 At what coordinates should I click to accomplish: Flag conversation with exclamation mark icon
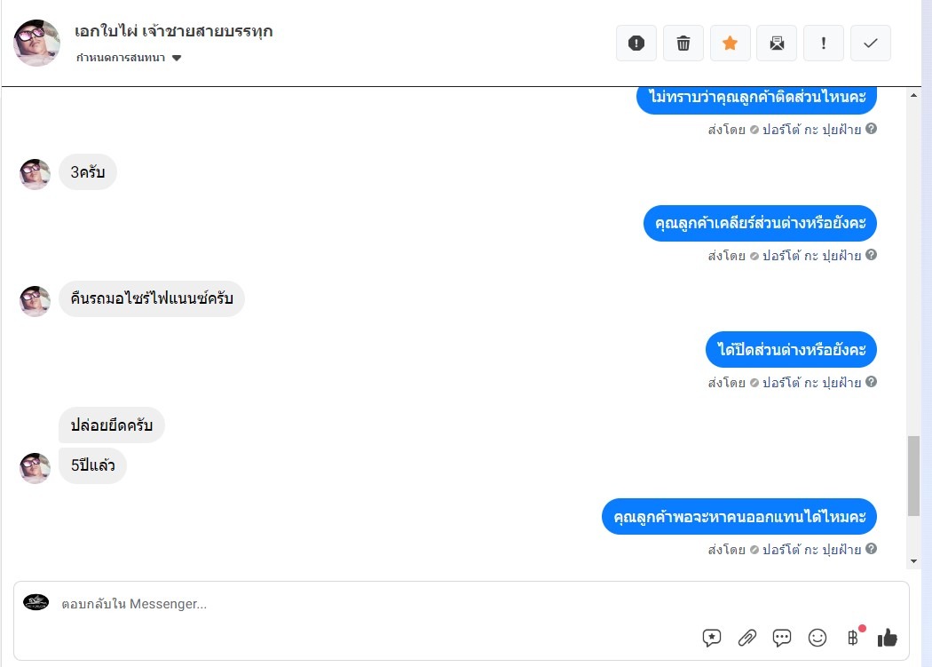tap(823, 43)
